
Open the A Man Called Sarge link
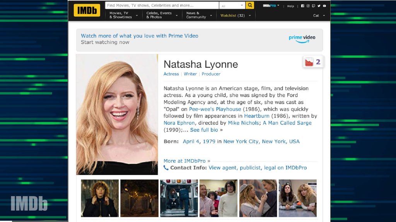pyautogui.click(x=287, y=123)
